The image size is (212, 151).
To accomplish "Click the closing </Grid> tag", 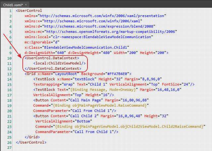I will pos(32,137).
